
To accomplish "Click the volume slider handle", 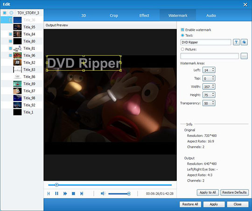I will [x=129, y=194].
